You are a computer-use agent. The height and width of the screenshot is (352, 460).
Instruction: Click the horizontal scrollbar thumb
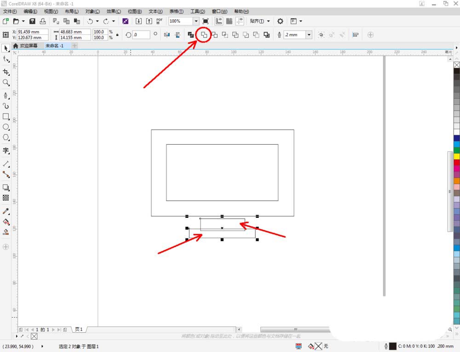[295, 329]
